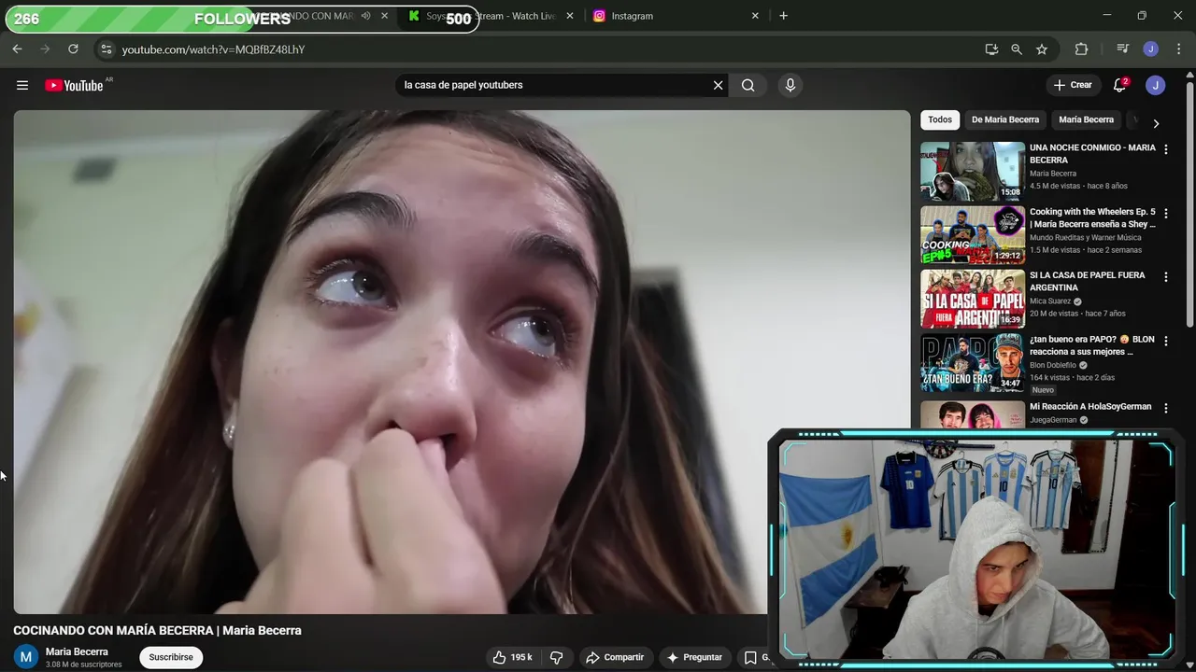Click 'Mica Suarez' channel name
Viewport: 1196px width, 672px height.
point(1050,301)
